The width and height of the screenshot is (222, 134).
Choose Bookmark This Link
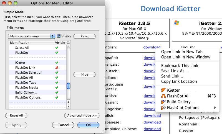pyautogui.click(x=180, y=66)
